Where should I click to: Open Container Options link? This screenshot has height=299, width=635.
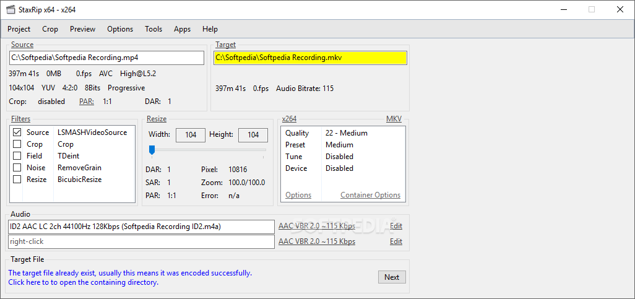pos(371,195)
